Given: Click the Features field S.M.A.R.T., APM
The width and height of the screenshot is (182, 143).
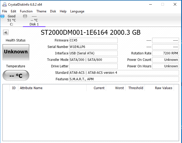Looking at the screenshot, I should 124,79.
